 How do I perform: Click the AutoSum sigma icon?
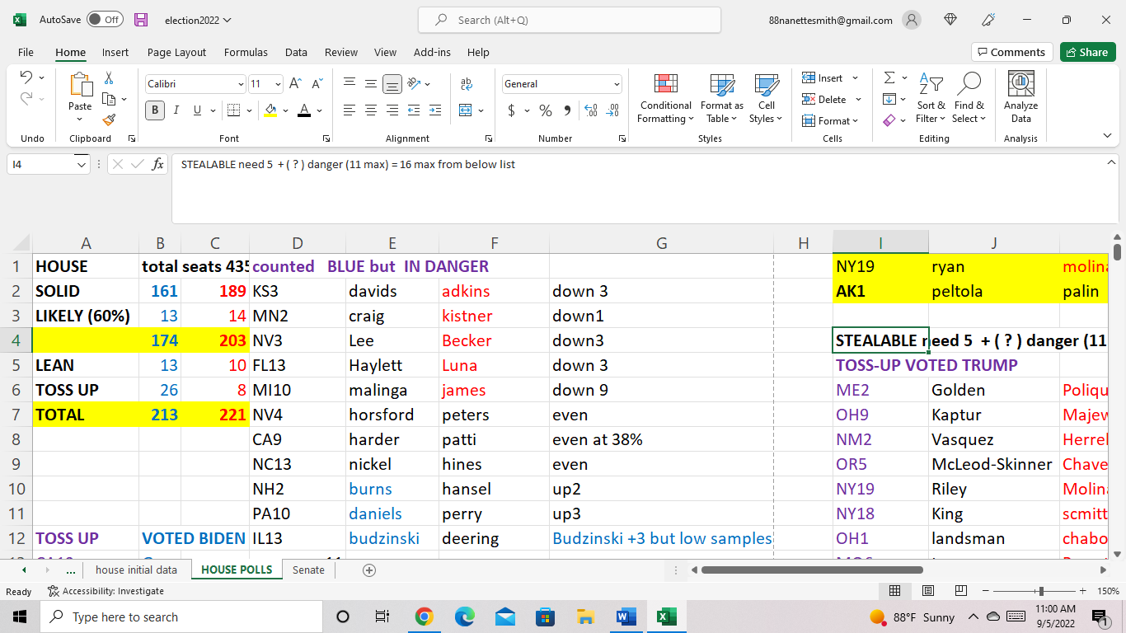[889, 78]
